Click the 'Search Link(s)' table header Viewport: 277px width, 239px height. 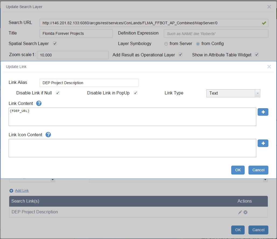point(25,201)
